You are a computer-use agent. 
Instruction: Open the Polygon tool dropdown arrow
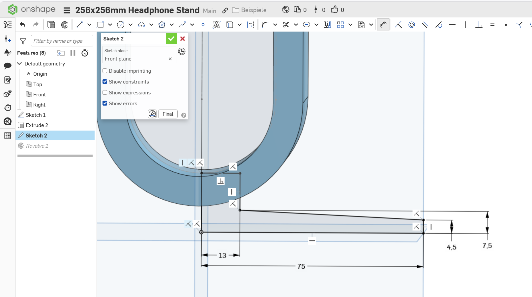172,25
